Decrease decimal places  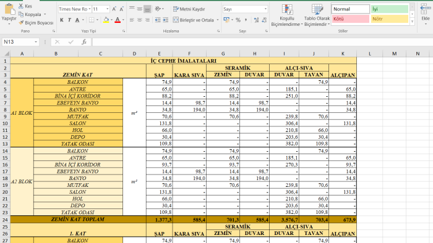[264, 20]
